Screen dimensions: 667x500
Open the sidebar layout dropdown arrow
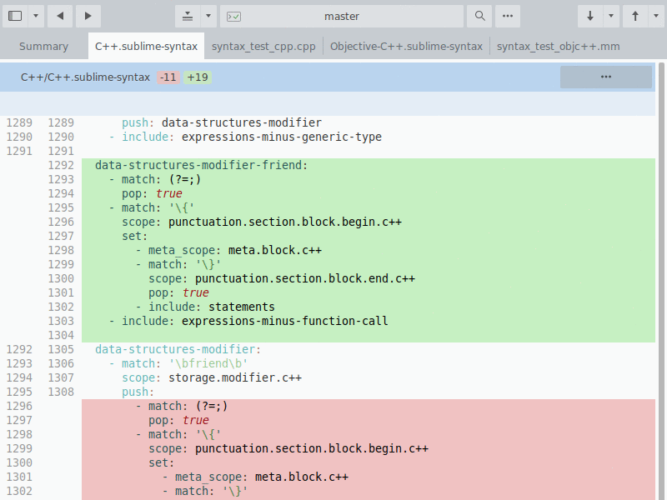35,16
